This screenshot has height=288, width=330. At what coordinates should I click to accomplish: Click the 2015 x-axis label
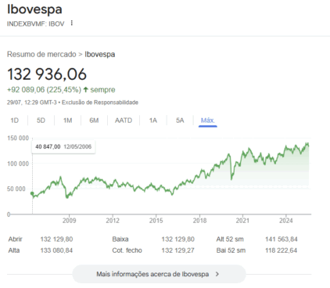156,221
